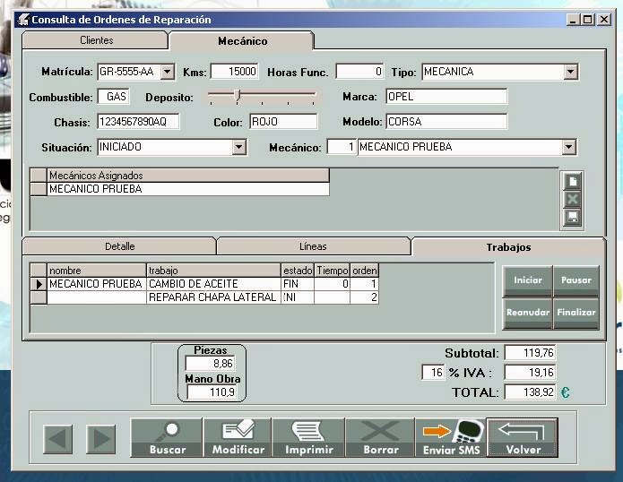This screenshot has width=623, height=482.
Task: Click the Subtotal field 119,76
Action: [530, 353]
